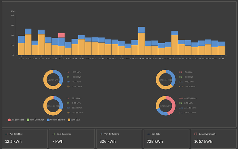Click the solar segment of the 17. Jul bar
This screenshot has height=149, width=238.
[128, 51]
